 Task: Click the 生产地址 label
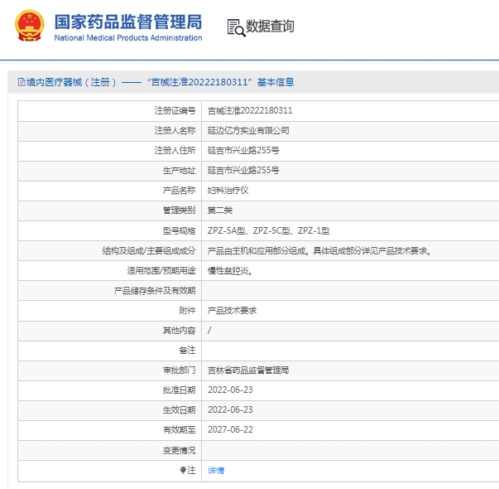click(180, 170)
